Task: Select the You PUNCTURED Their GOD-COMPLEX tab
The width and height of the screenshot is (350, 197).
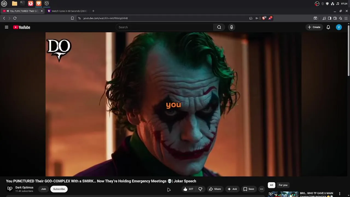Action: tap(23, 11)
